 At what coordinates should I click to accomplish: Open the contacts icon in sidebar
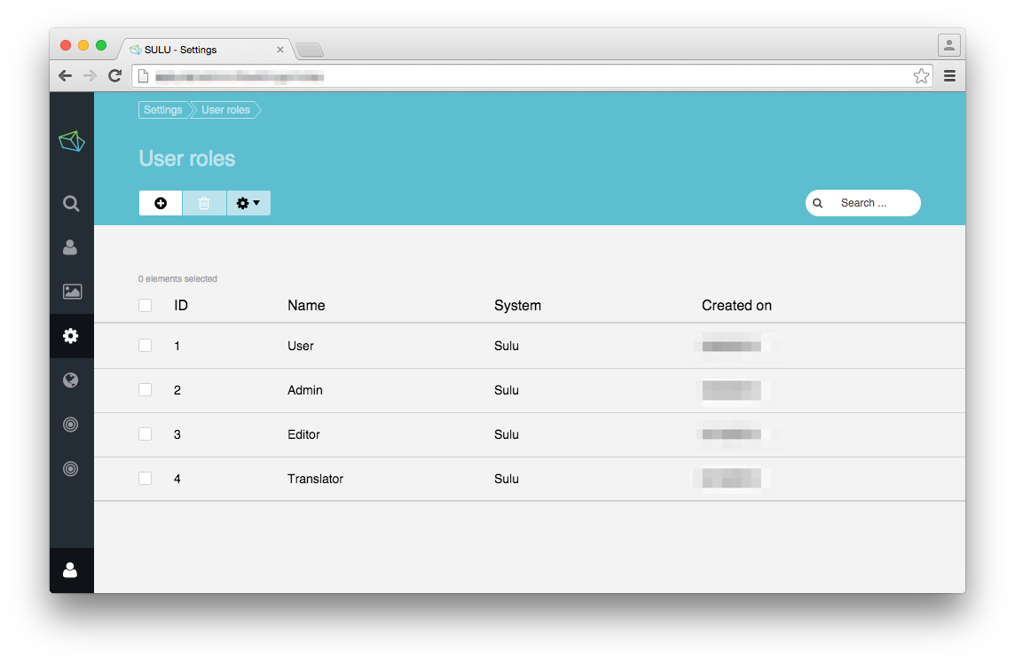coord(70,247)
